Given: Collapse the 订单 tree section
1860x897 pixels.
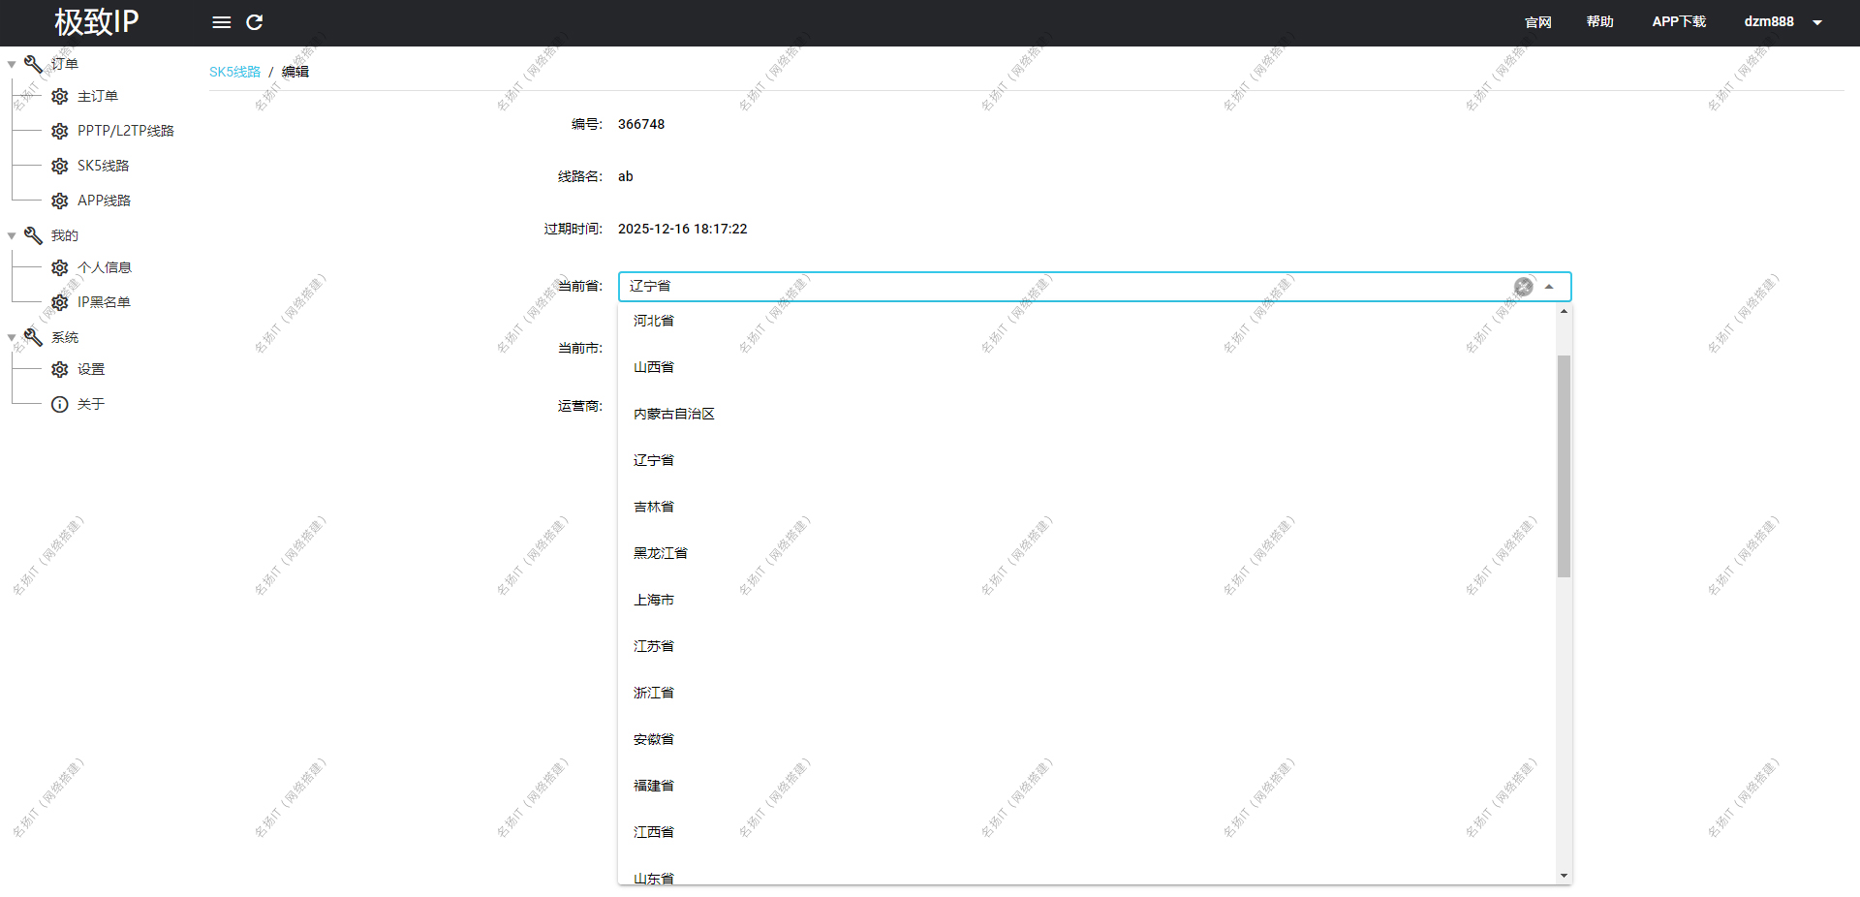Looking at the screenshot, I should (x=12, y=65).
